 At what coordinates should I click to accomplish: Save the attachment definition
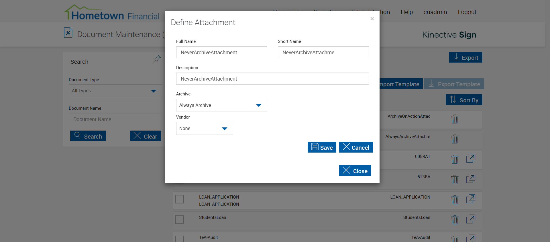[322, 147]
